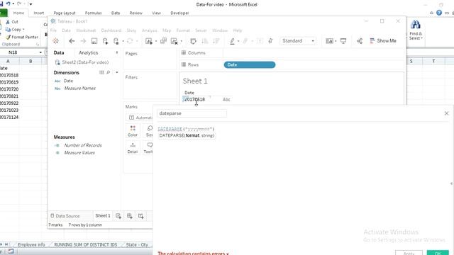Click the New Worksheet chart icon in toolbar

[148, 41]
